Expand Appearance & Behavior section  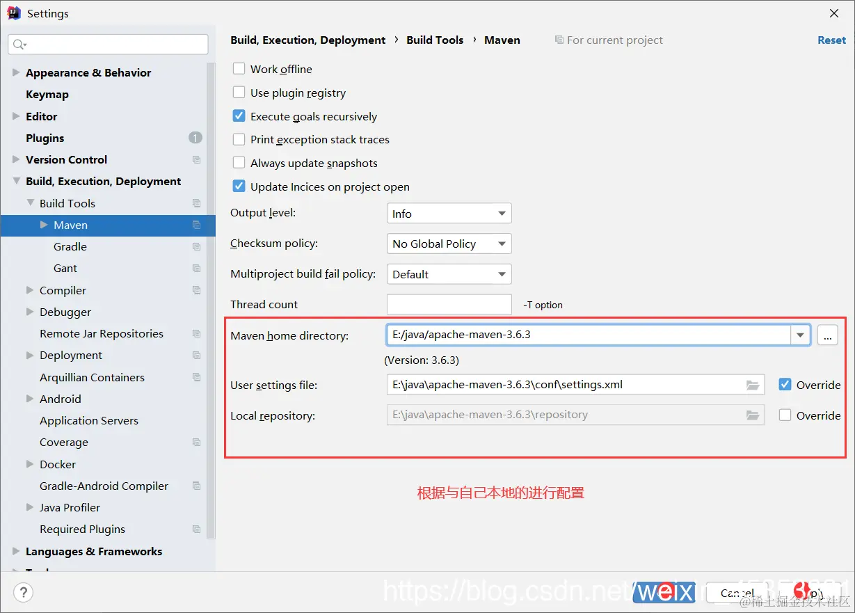click(16, 72)
